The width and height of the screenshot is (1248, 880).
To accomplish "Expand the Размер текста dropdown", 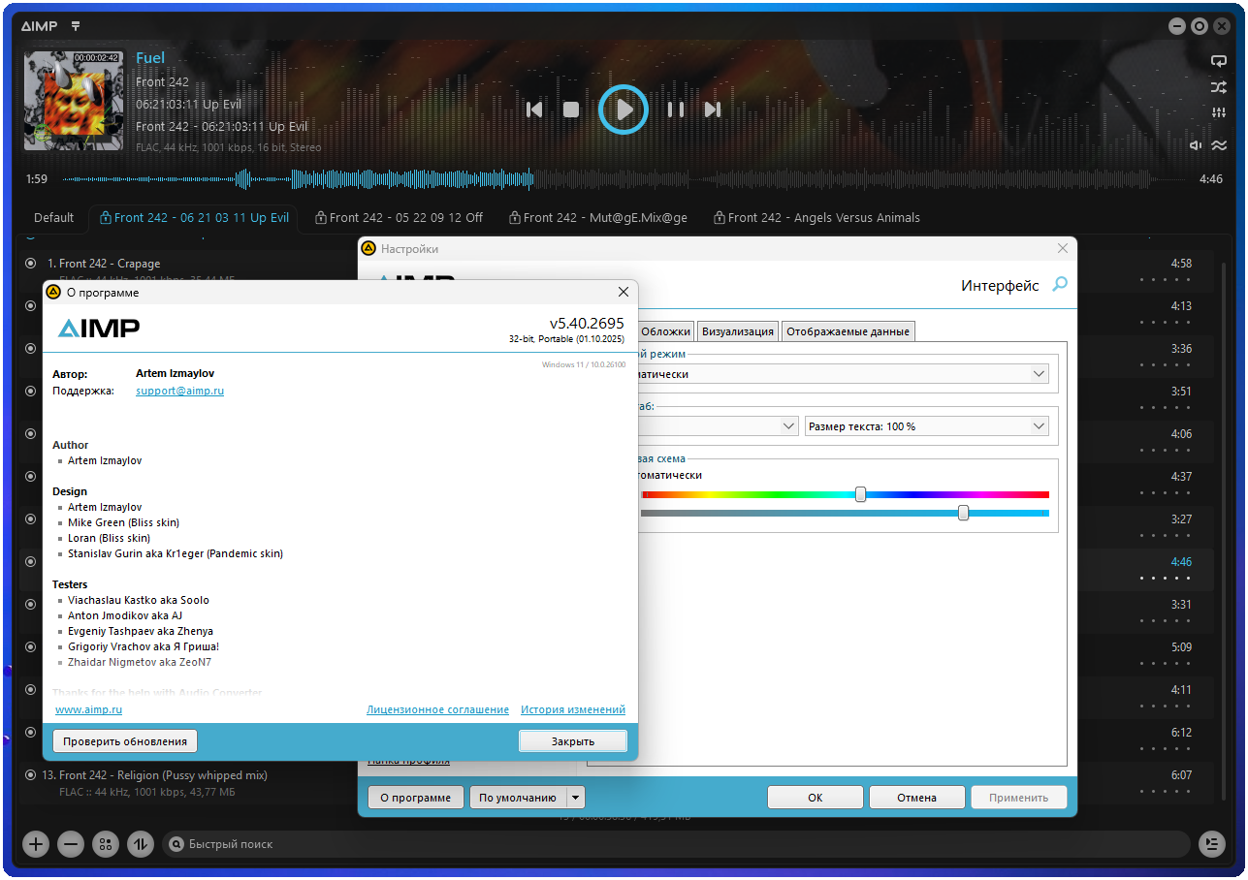I will pyautogui.click(x=1039, y=426).
